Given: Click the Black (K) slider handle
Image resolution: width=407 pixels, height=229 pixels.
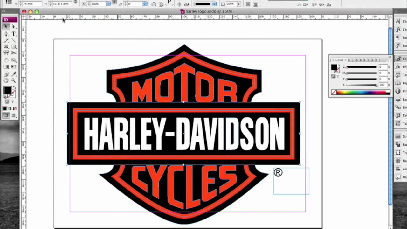Looking at the screenshot, I should 376,86.
